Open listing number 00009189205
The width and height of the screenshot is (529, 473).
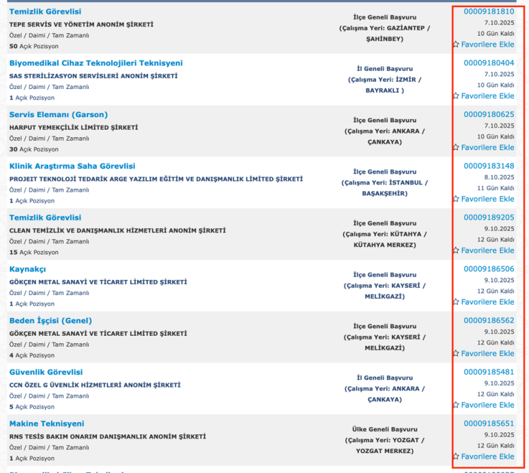pos(489,217)
